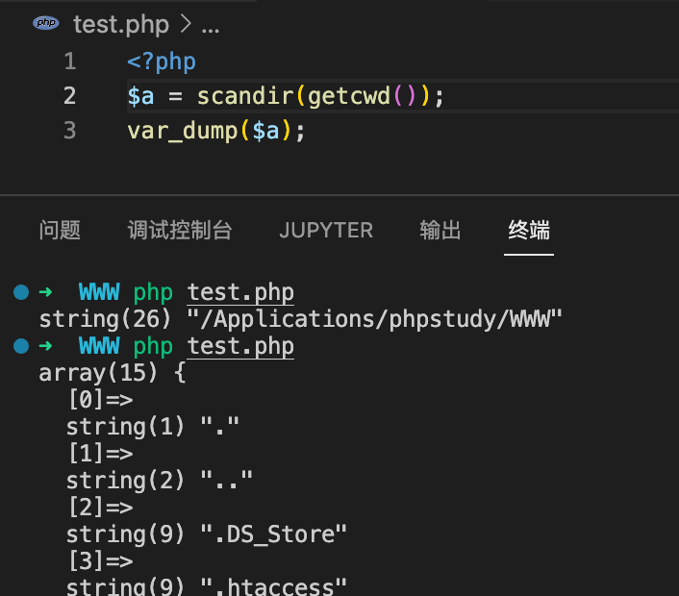The width and height of the screenshot is (679, 596).
Task: Click the second blue command status dot
Action: pyautogui.click(x=21, y=346)
